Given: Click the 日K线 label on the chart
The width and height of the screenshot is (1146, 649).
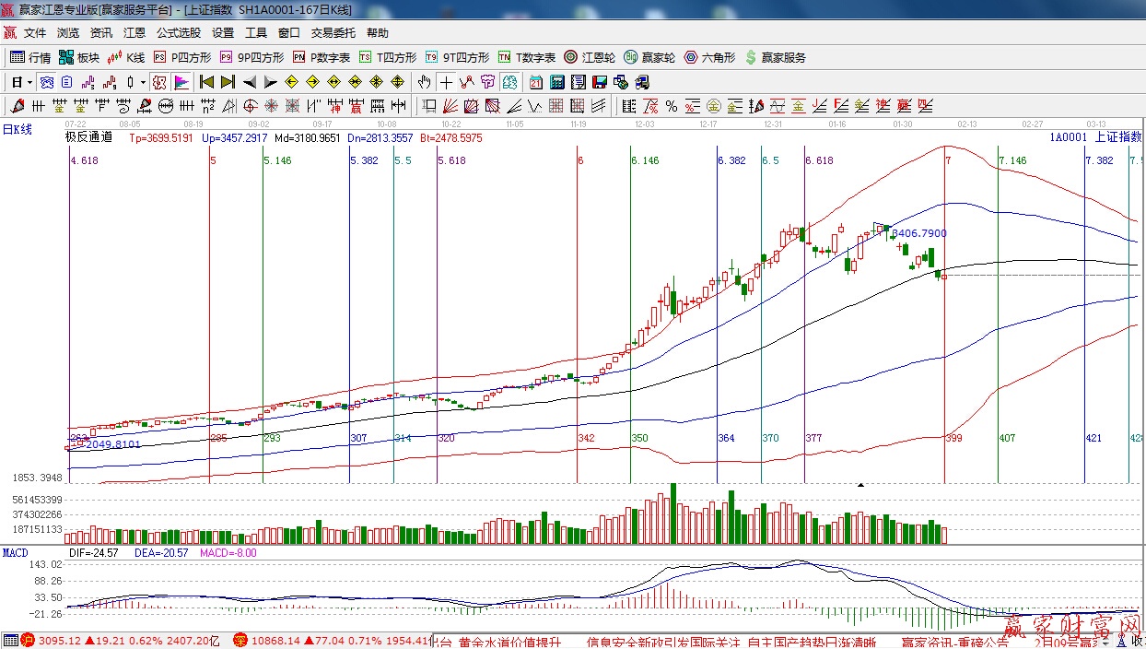Looking at the screenshot, I should coord(17,130).
